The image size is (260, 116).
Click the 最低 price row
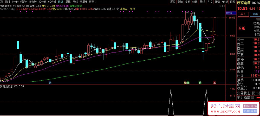(x=248, y=67)
